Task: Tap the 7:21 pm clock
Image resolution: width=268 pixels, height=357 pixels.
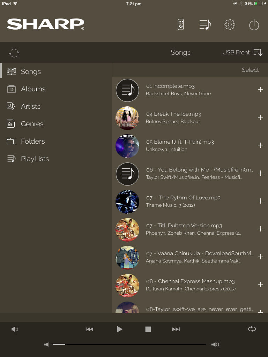Action: (x=134, y=4)
